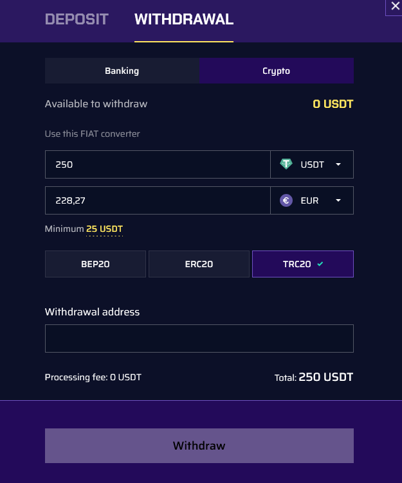Switch to the WITHDRAWAL tab
Screen dimensions: 402x483
(184, 19)
